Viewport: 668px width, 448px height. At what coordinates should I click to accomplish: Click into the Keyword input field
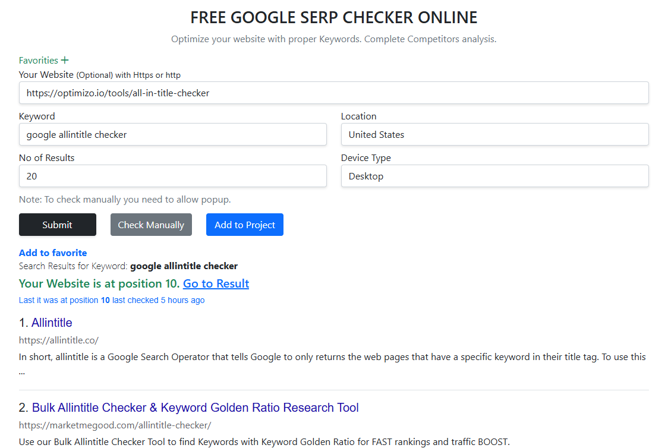coord(172,135)
